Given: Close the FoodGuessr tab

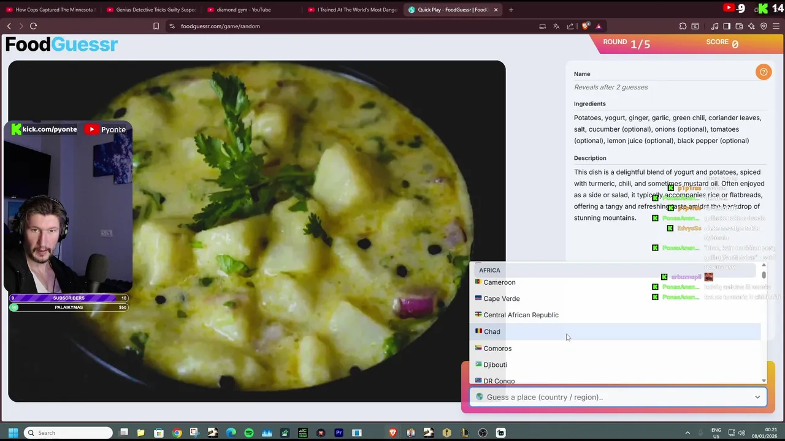Looking at the screenshot, I should (x=496, y=10).
